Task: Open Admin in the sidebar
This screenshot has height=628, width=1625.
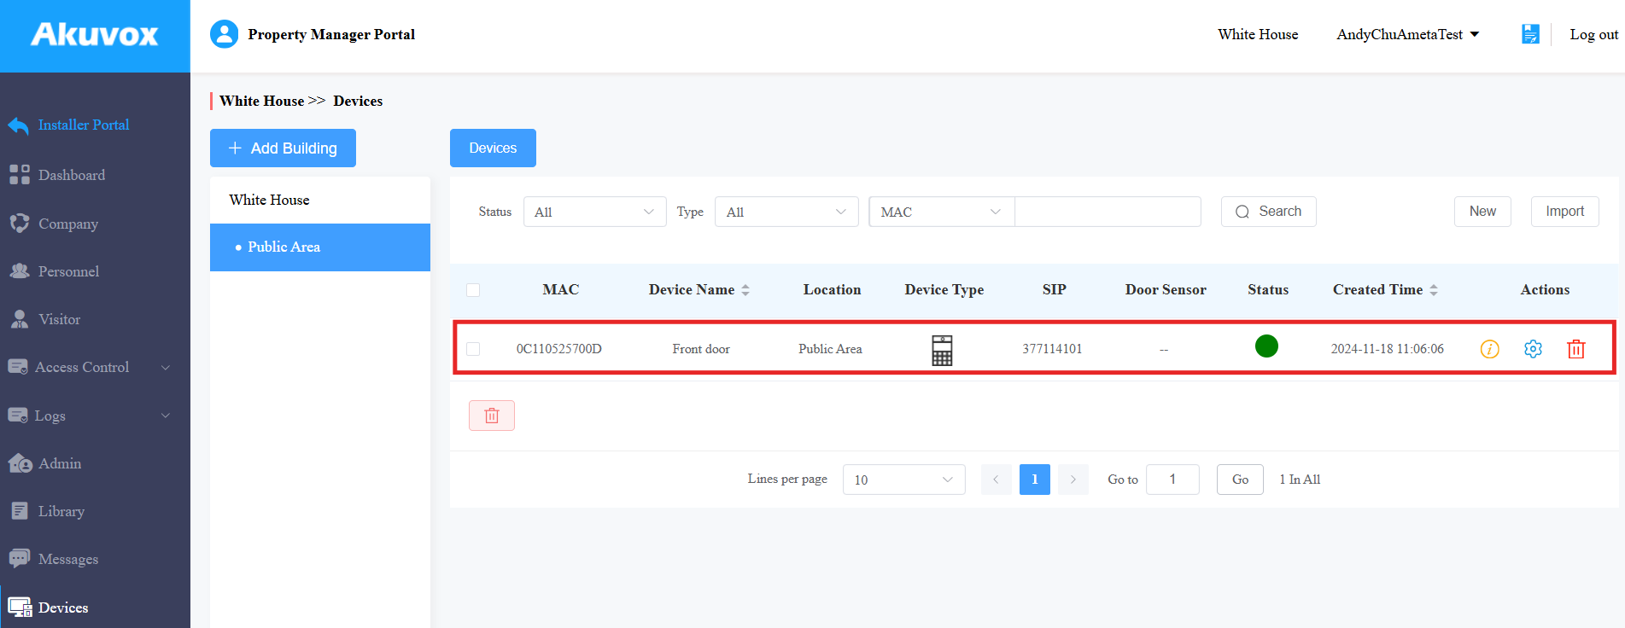Action: 60,463
